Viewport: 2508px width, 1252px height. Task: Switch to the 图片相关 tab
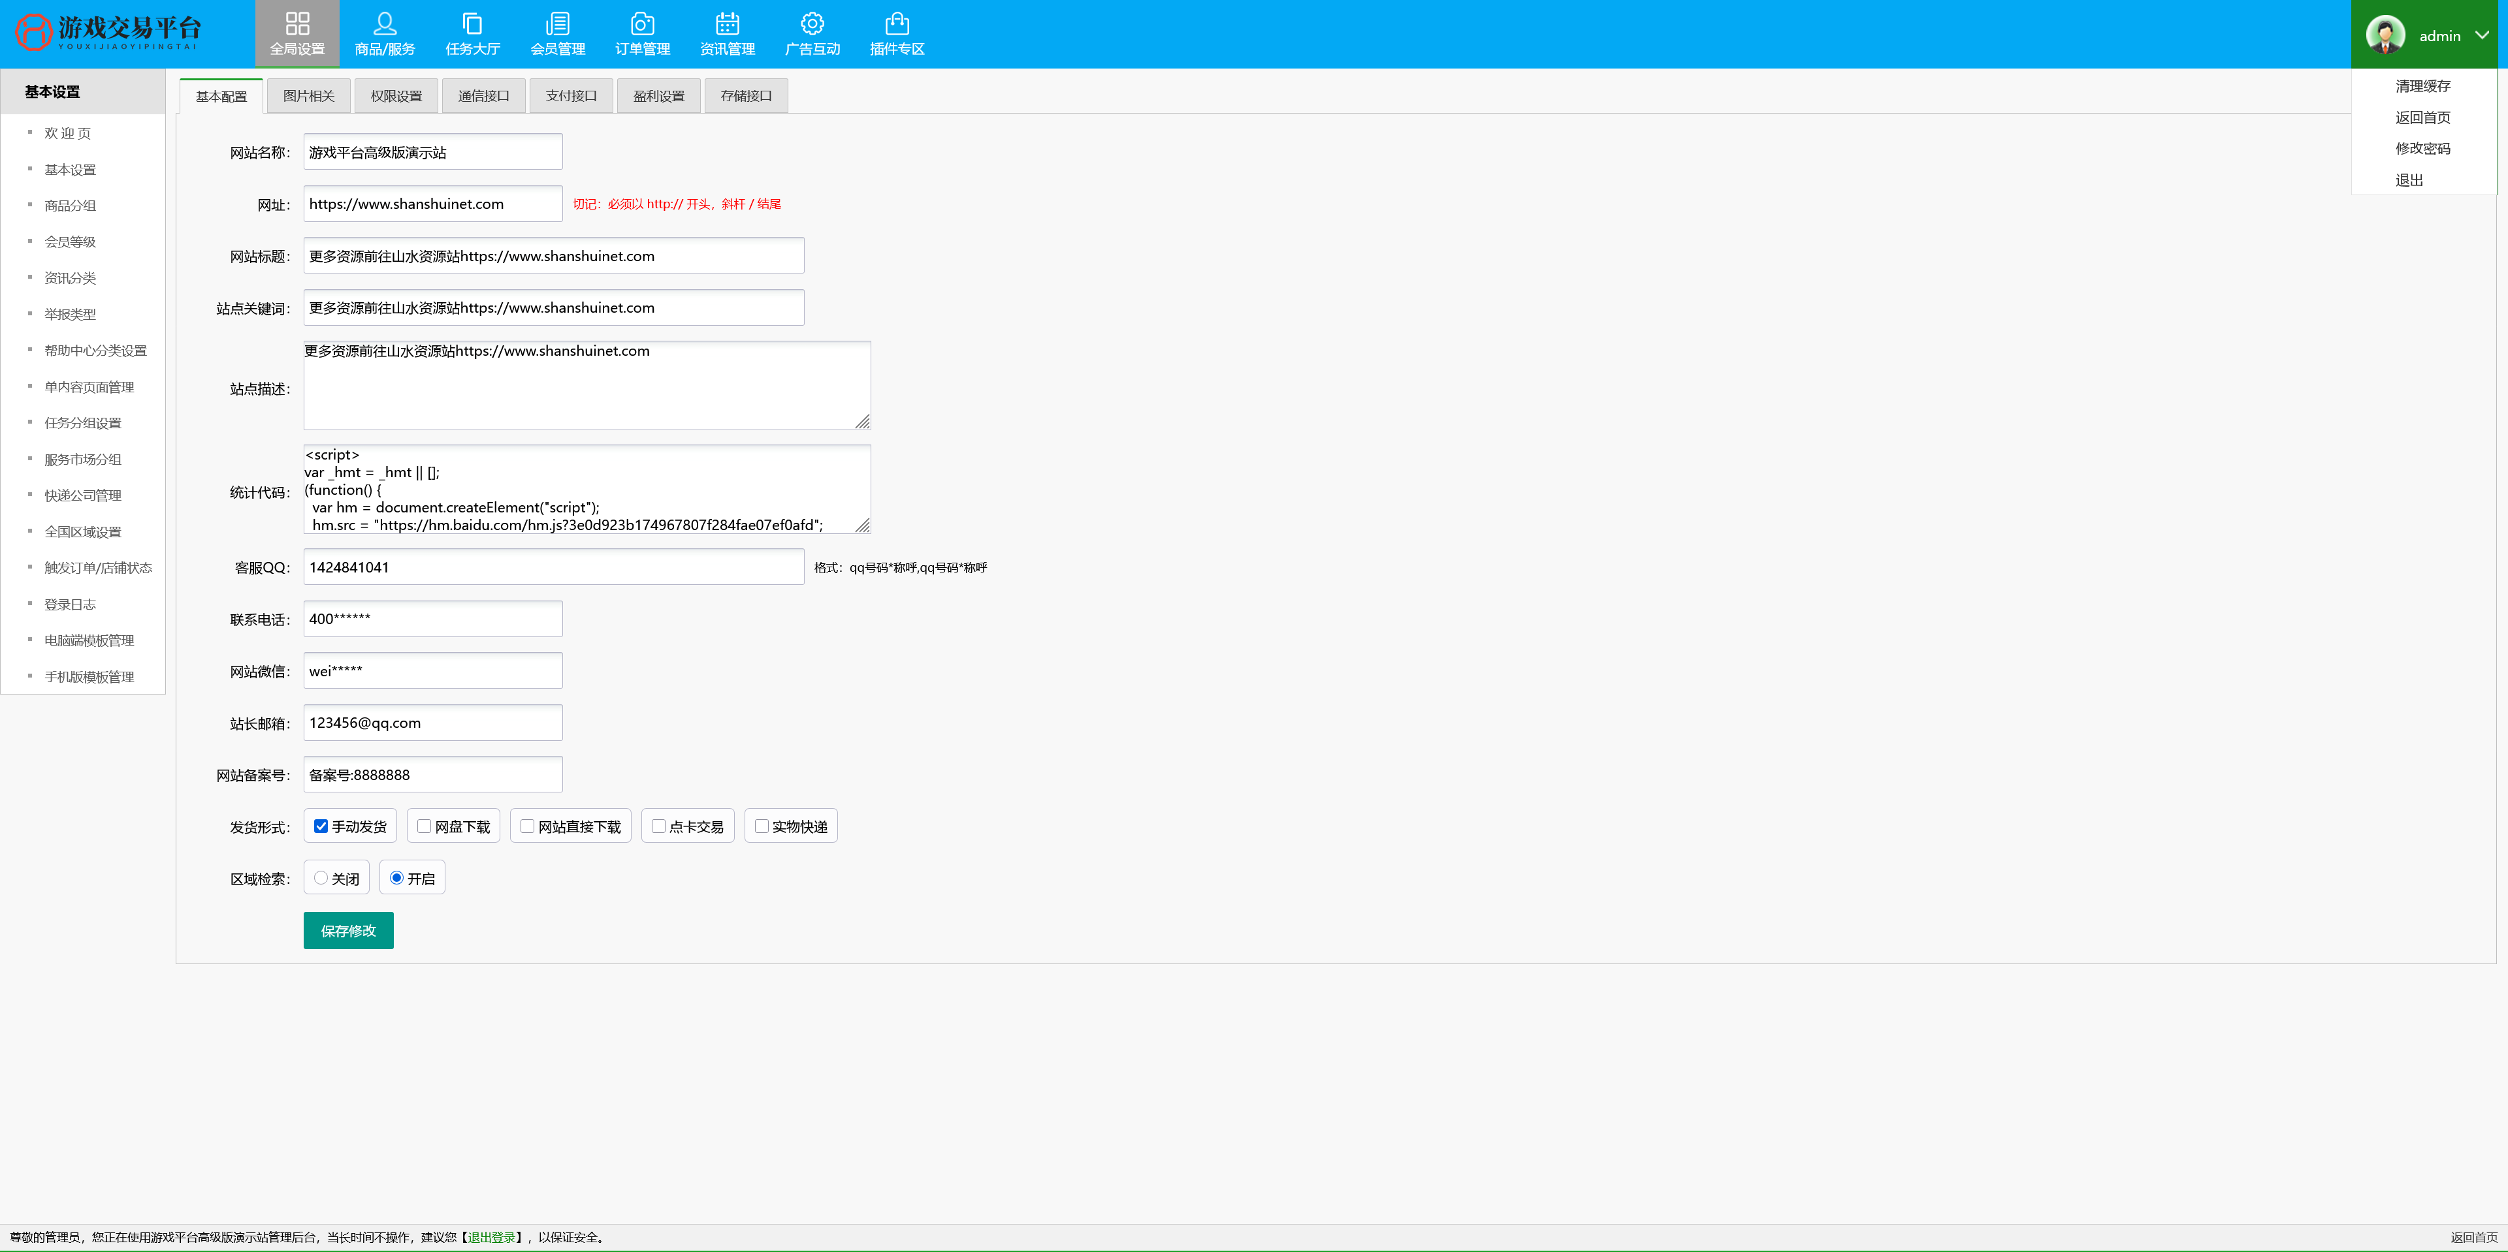coord(309,97)
